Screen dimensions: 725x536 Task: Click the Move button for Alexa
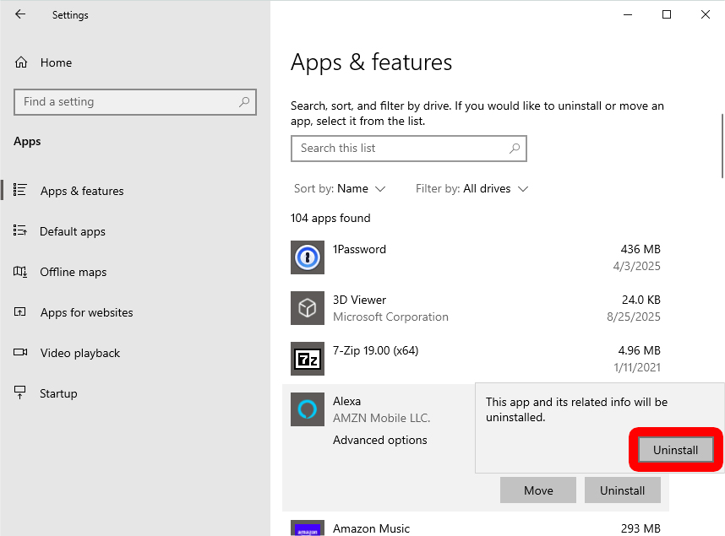(x=538, y=490)
